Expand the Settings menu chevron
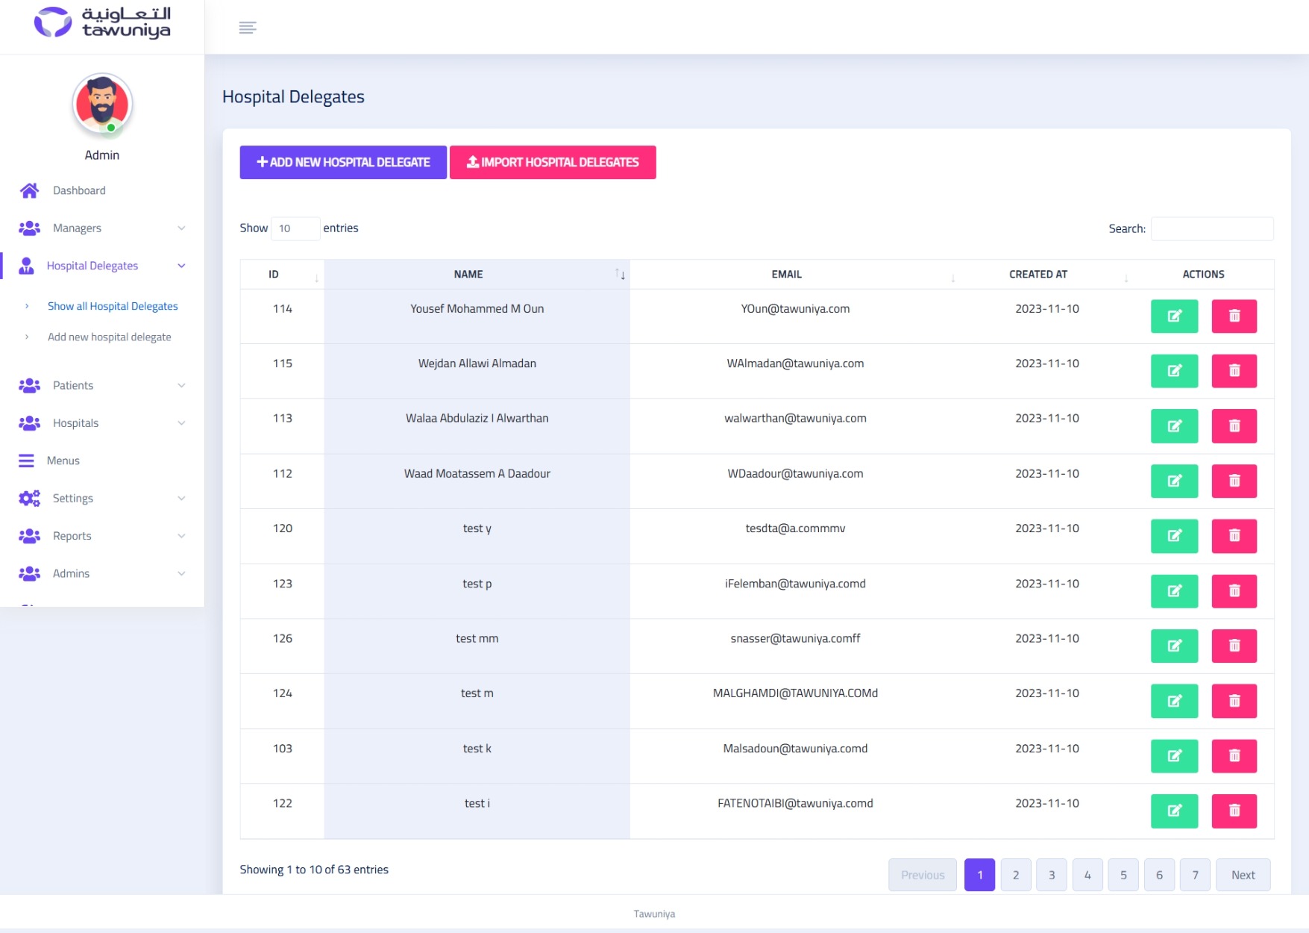 coord(181,499)
